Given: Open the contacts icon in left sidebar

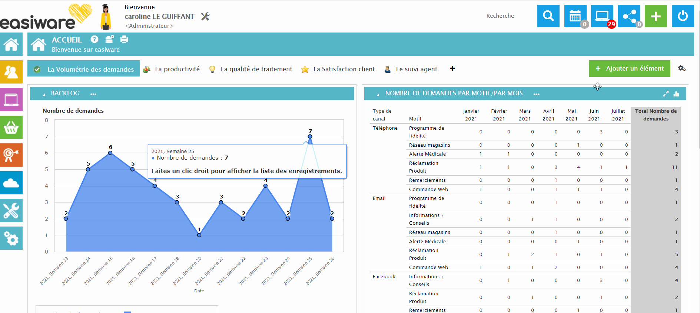Looking at the screenshot, I should [x=11, y=72].
